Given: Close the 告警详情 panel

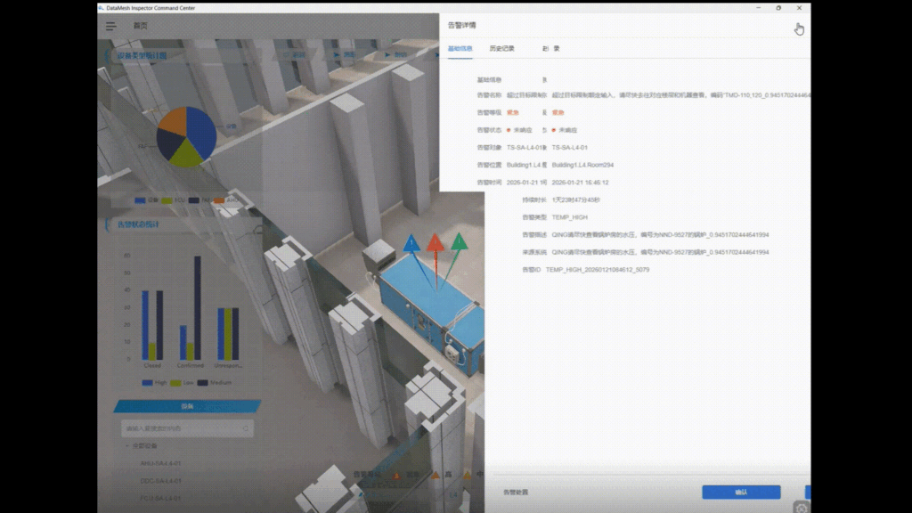Looking at the screenshot, I should pos(798,27).
